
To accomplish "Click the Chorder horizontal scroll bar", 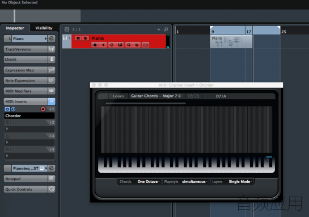I will [146, 103].
